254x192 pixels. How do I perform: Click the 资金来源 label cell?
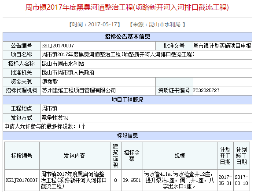22,82
